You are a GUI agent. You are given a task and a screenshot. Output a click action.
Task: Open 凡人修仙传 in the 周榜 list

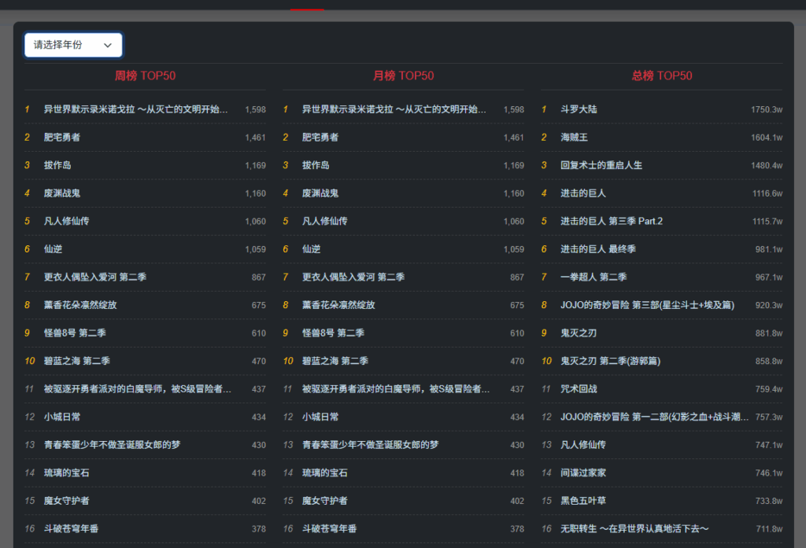pyautogui.click(x=66, y=221)
